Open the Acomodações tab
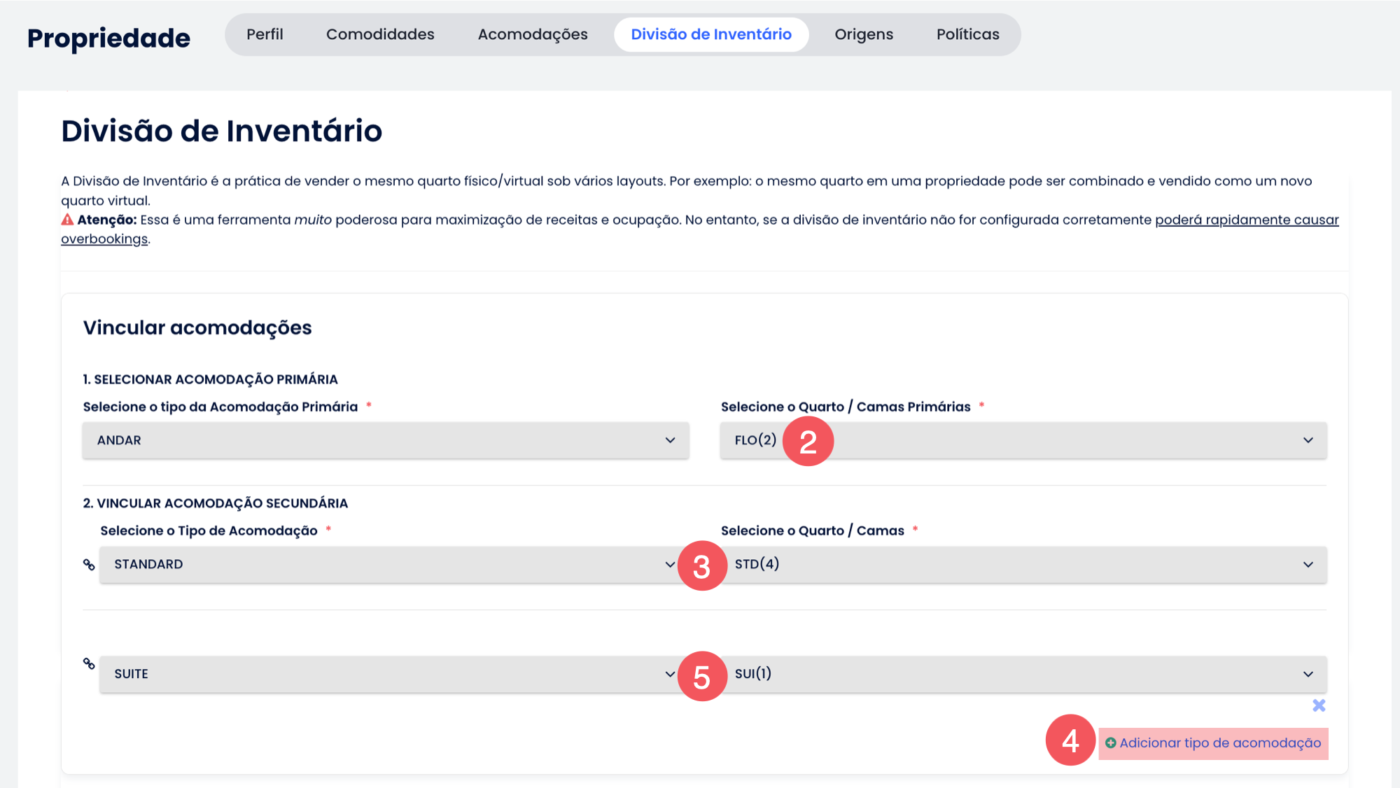1400x788 pixels. (533, 34)
